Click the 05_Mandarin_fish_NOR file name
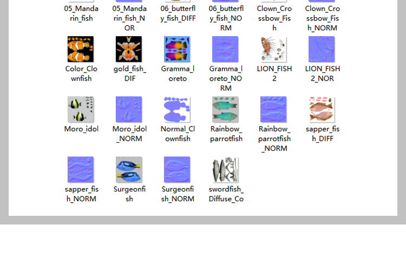Screen dimensions: 406x271 tap(129, 18)
